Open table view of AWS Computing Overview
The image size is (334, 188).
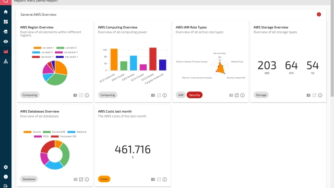pos(153,95)
